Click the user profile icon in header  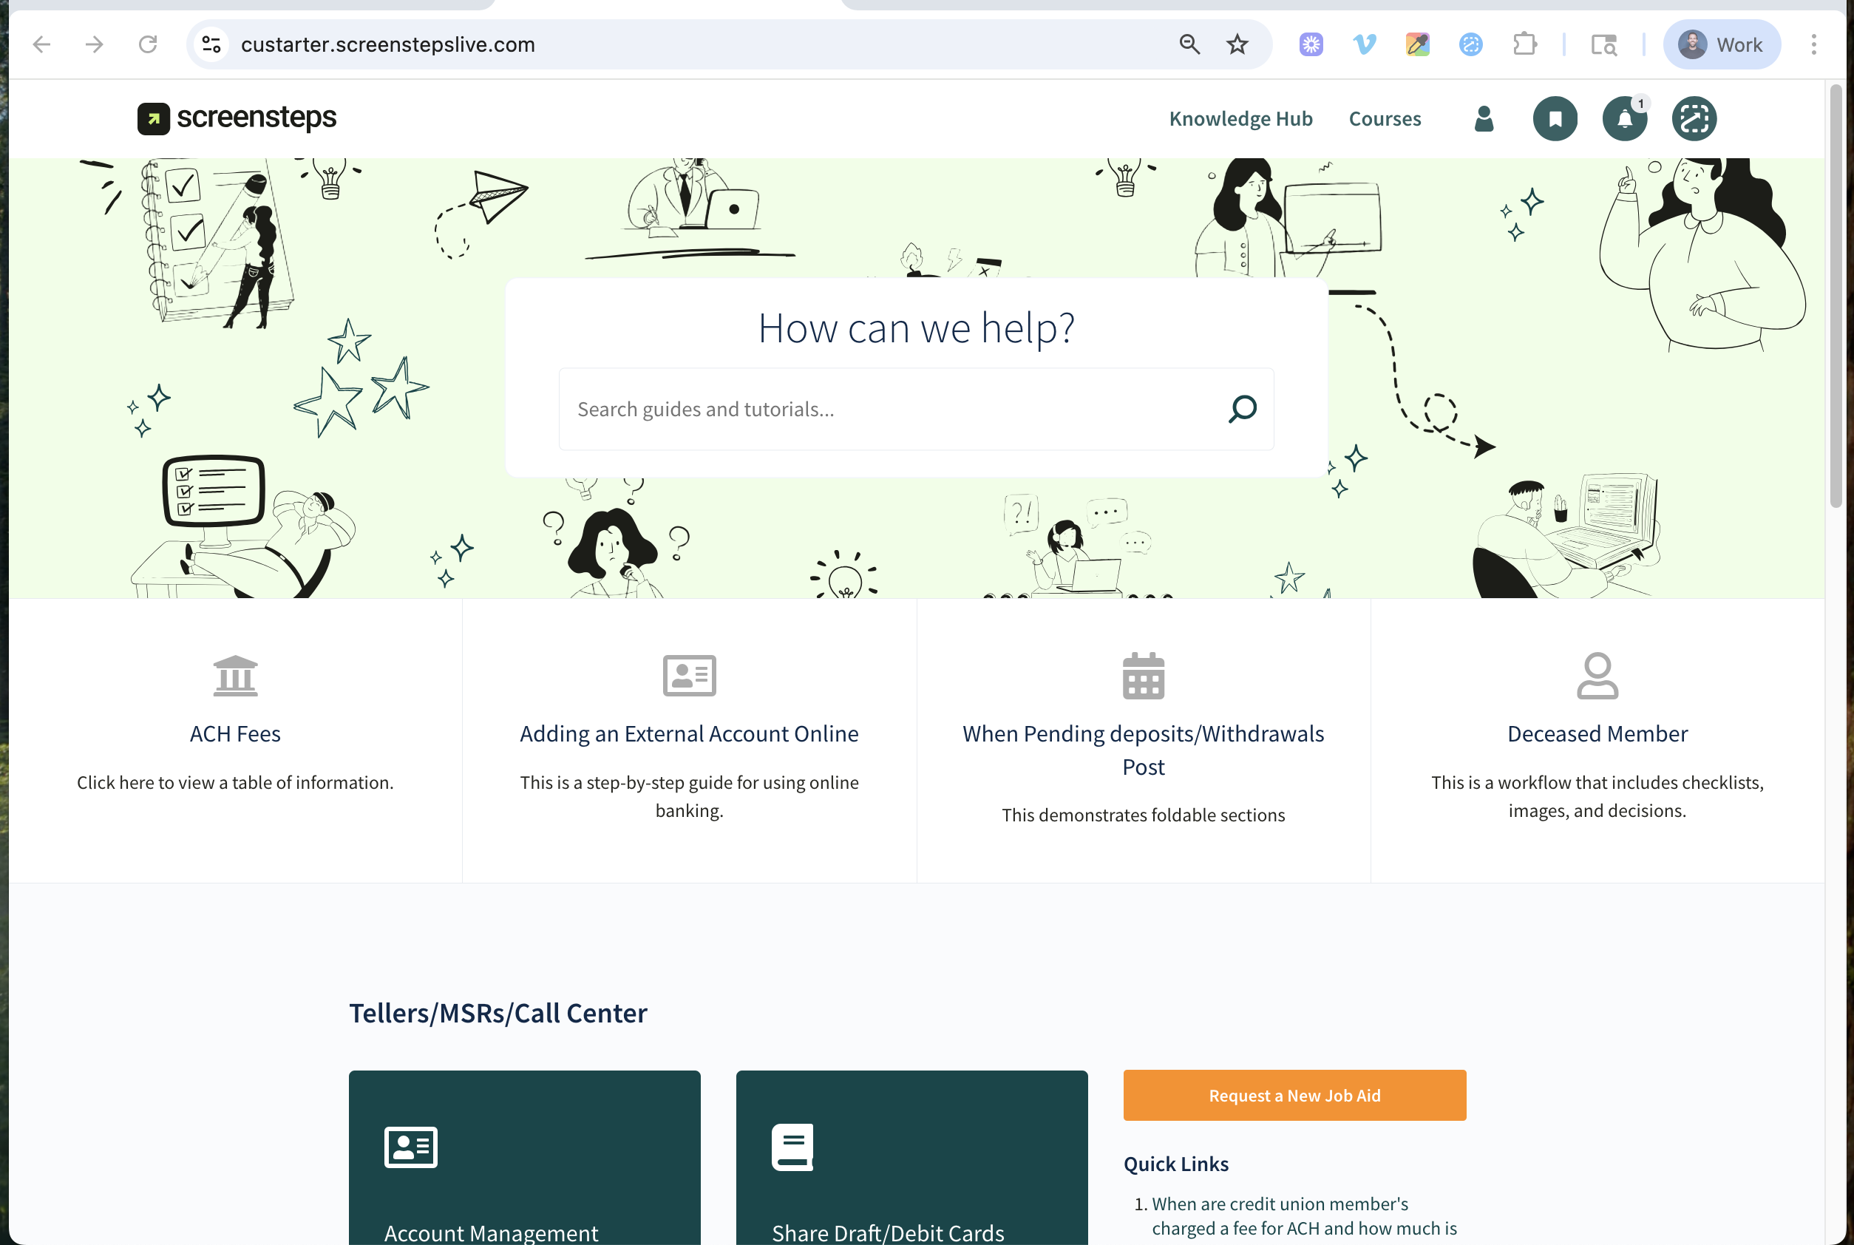coord(1483,119)
